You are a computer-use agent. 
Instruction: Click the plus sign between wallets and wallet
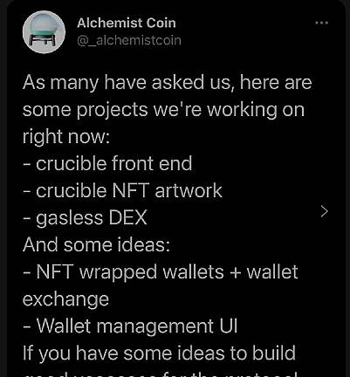235,273
